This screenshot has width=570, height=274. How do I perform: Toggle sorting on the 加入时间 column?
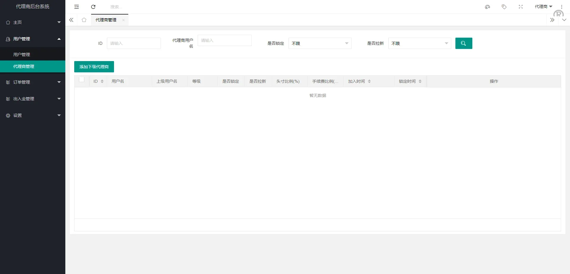tap(370, 81)
